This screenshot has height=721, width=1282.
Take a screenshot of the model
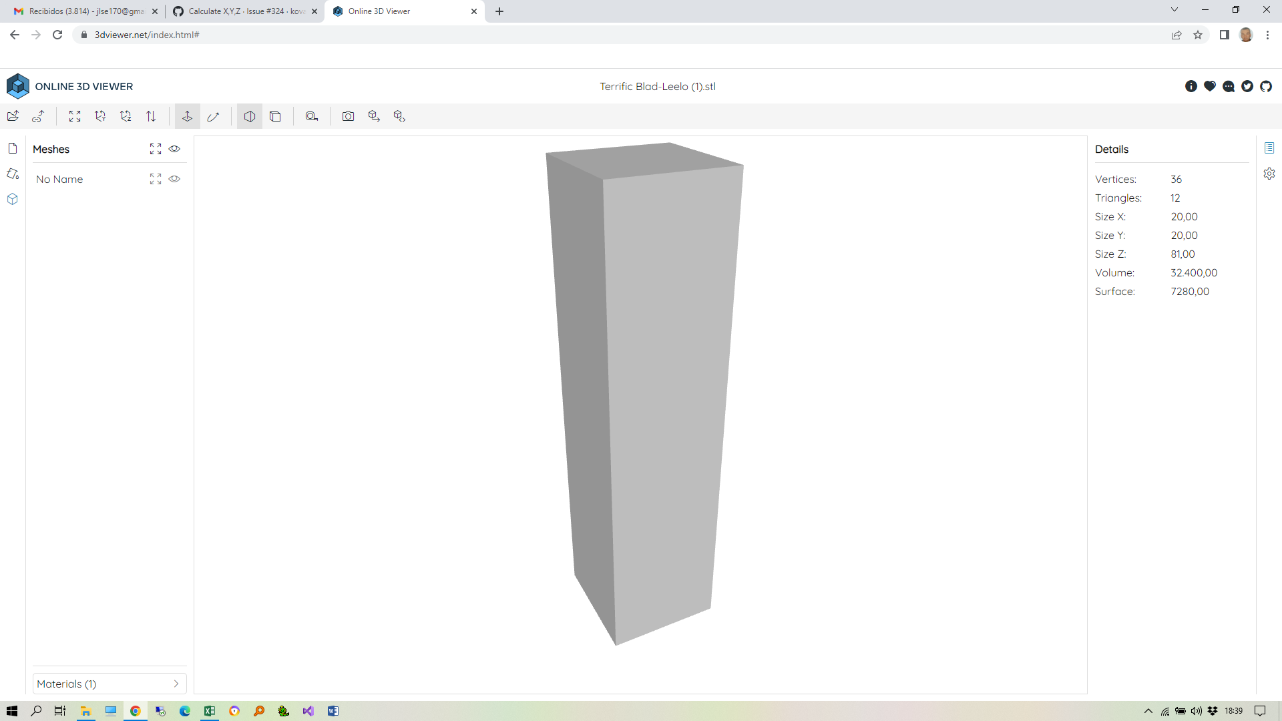pos(349,115)
